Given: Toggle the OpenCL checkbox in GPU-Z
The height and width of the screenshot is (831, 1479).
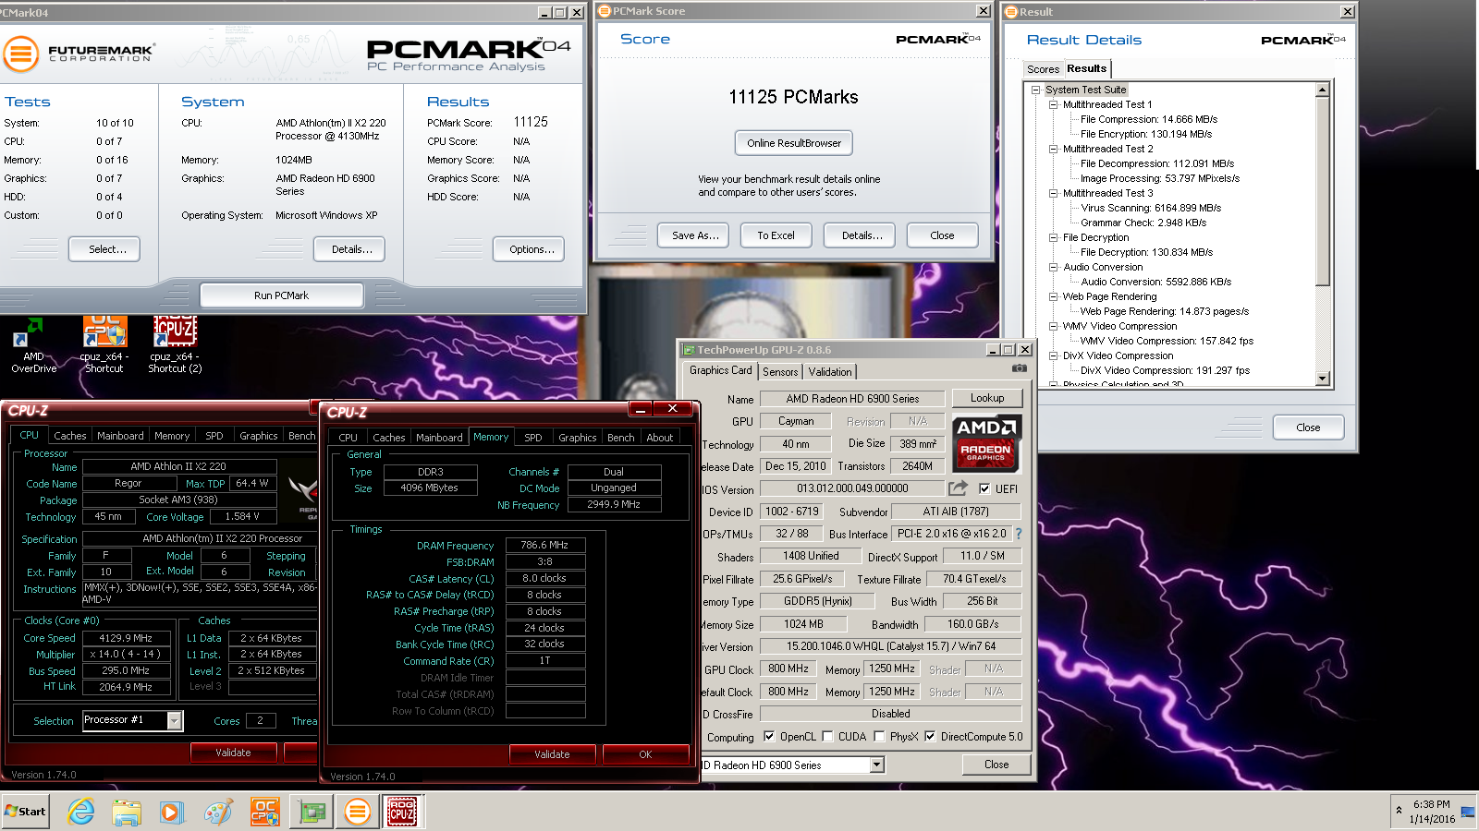Looking at the screenshot, I should pos(769,736).
